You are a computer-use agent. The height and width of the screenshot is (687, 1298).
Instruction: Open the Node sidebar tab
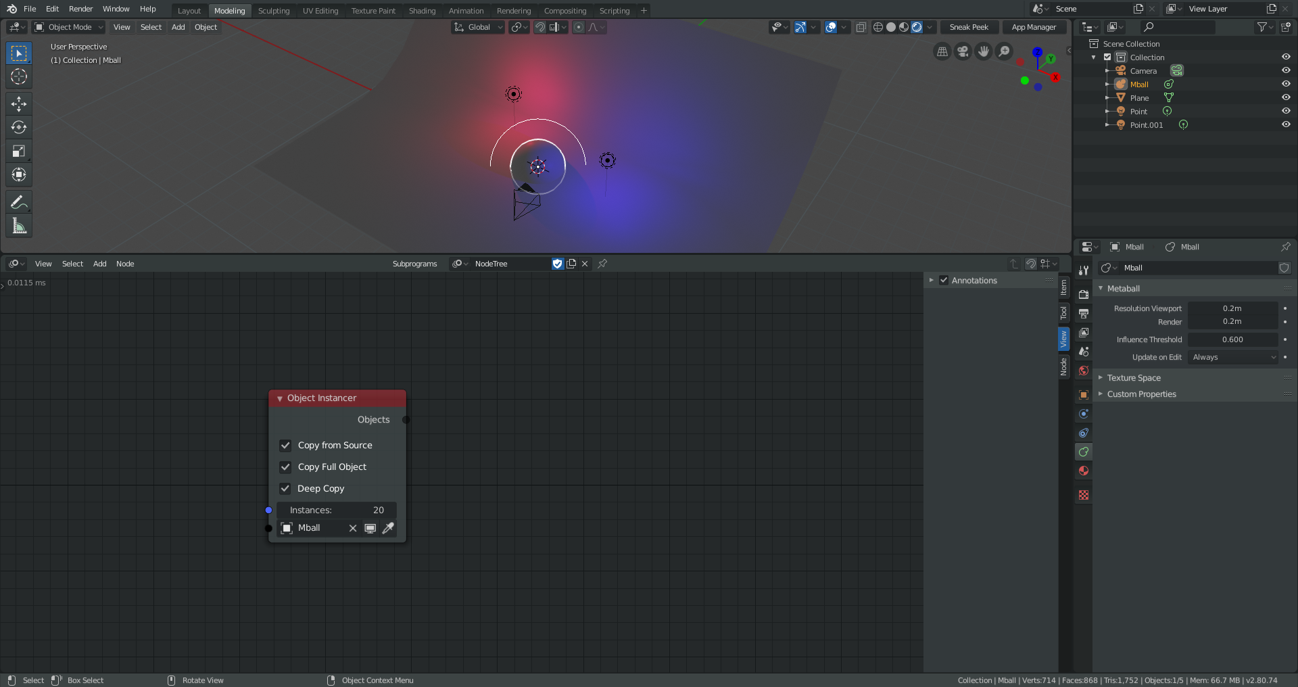pos(1064,366)
